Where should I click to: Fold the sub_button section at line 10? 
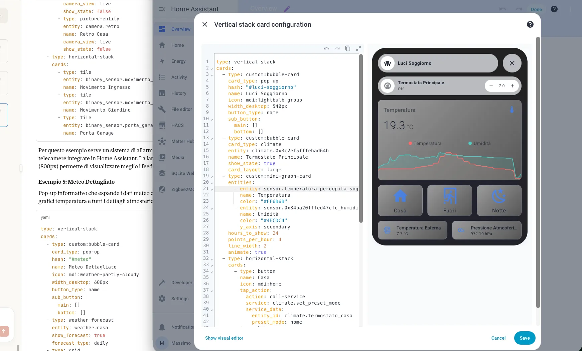pos(212,120)
